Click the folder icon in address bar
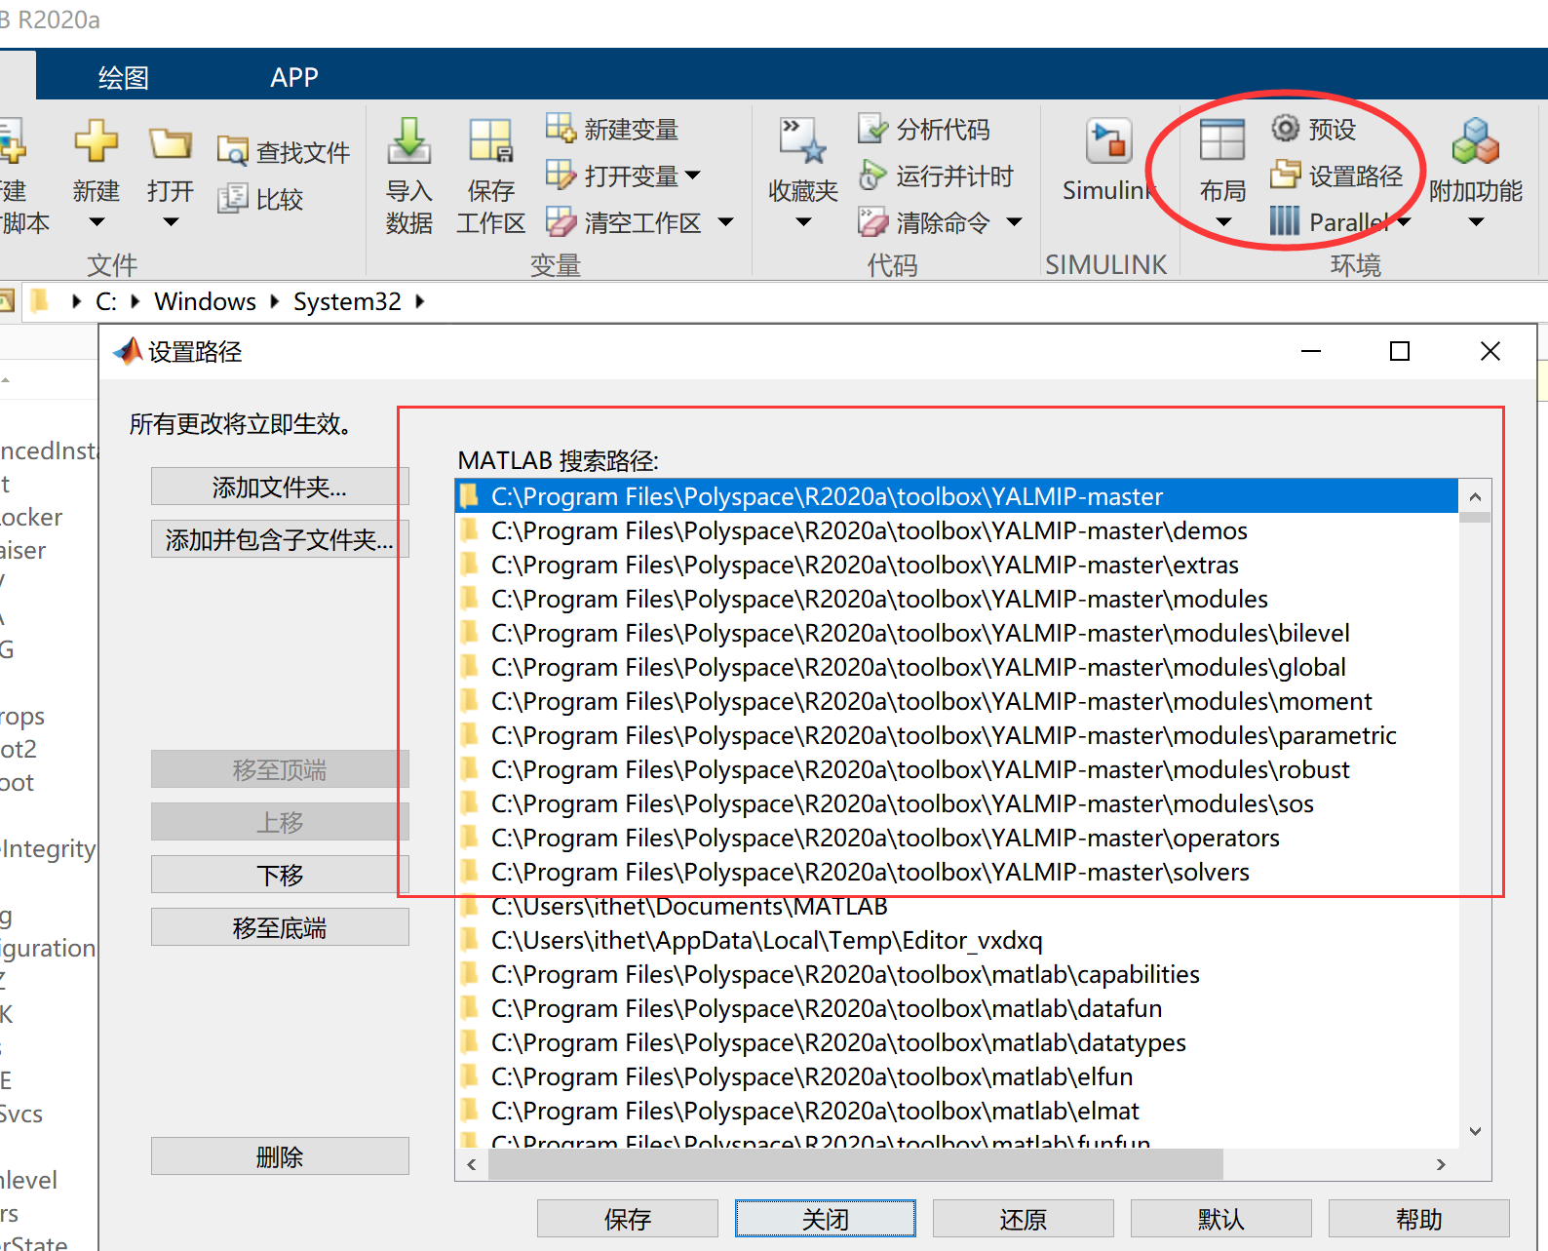The height and width of the screenshot is (1251, 1548). (40, 300)
